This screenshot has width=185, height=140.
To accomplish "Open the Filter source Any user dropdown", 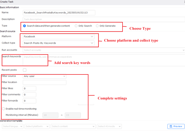I will point(45,76).
